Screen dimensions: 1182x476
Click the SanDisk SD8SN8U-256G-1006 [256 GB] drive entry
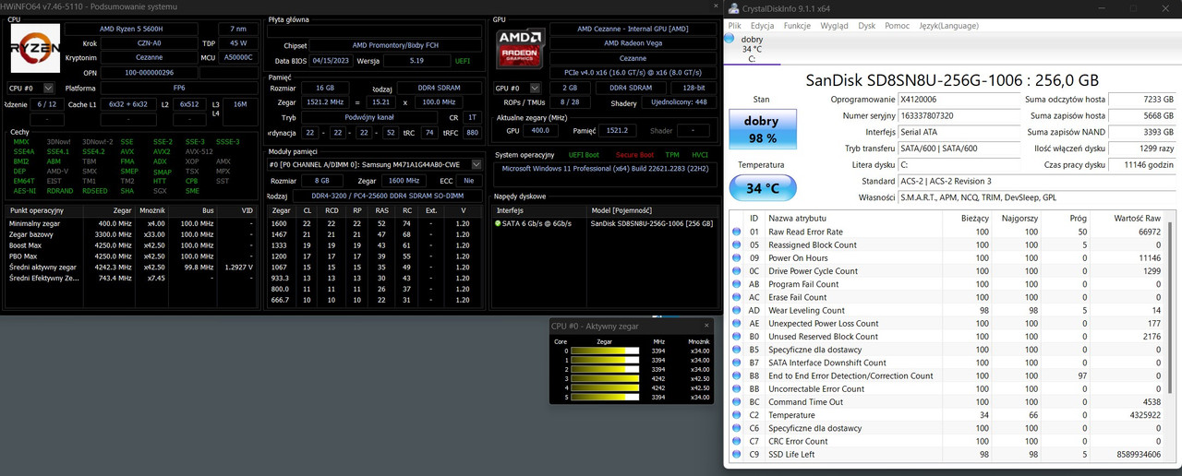[x=652, y=223]
